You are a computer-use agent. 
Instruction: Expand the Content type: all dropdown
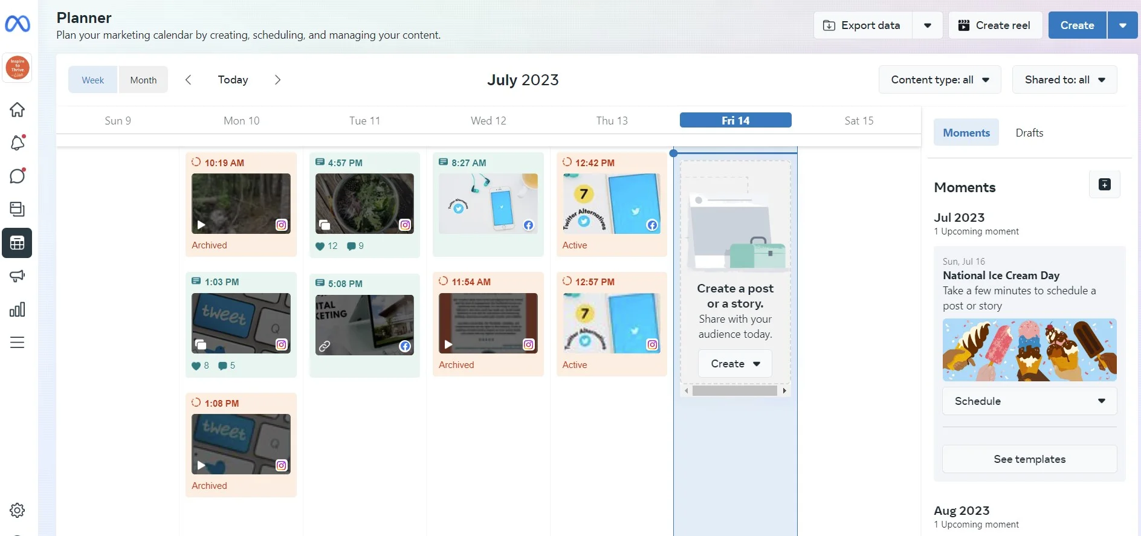pos(940,80)
